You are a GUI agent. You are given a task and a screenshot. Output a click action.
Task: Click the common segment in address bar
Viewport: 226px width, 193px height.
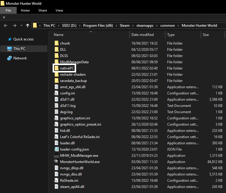coord(167,26)
